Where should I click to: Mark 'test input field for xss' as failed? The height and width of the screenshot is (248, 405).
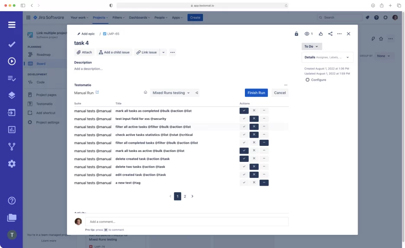pyautogui.click(x=254, y=119)
